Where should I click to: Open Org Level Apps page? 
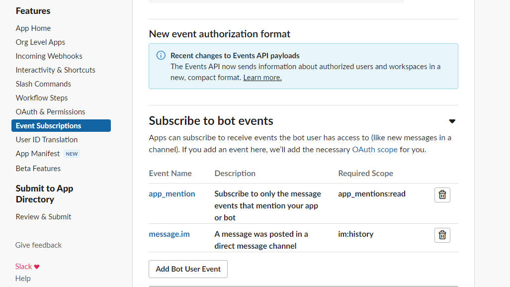40,42
